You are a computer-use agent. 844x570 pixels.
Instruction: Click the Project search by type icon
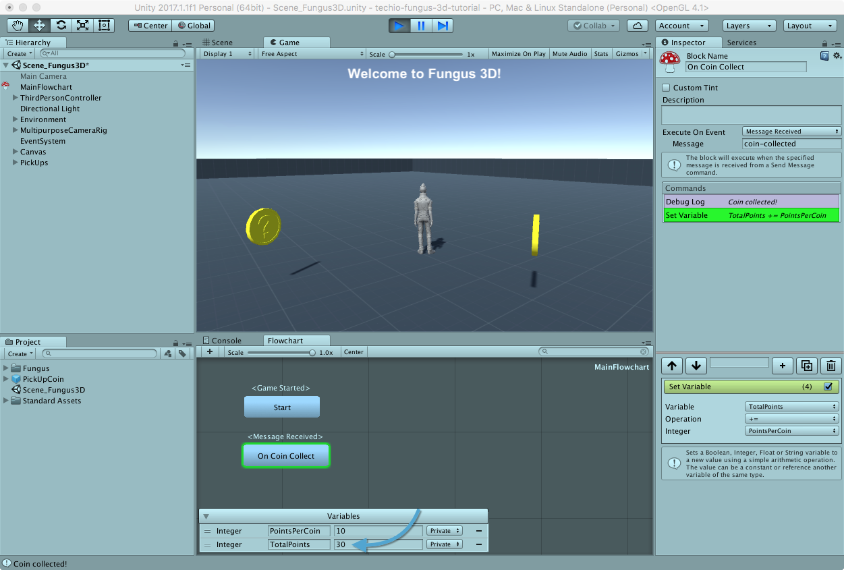pos(168,353)
